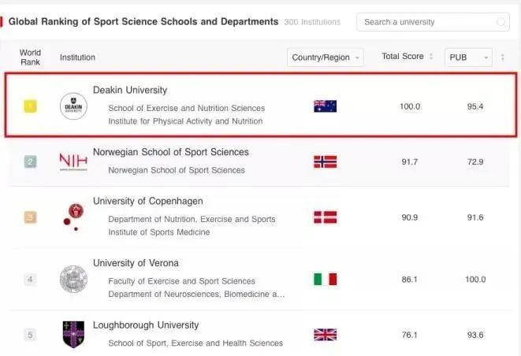
Task: Open the PUB indicator dropdown
Action: point(468,57)
